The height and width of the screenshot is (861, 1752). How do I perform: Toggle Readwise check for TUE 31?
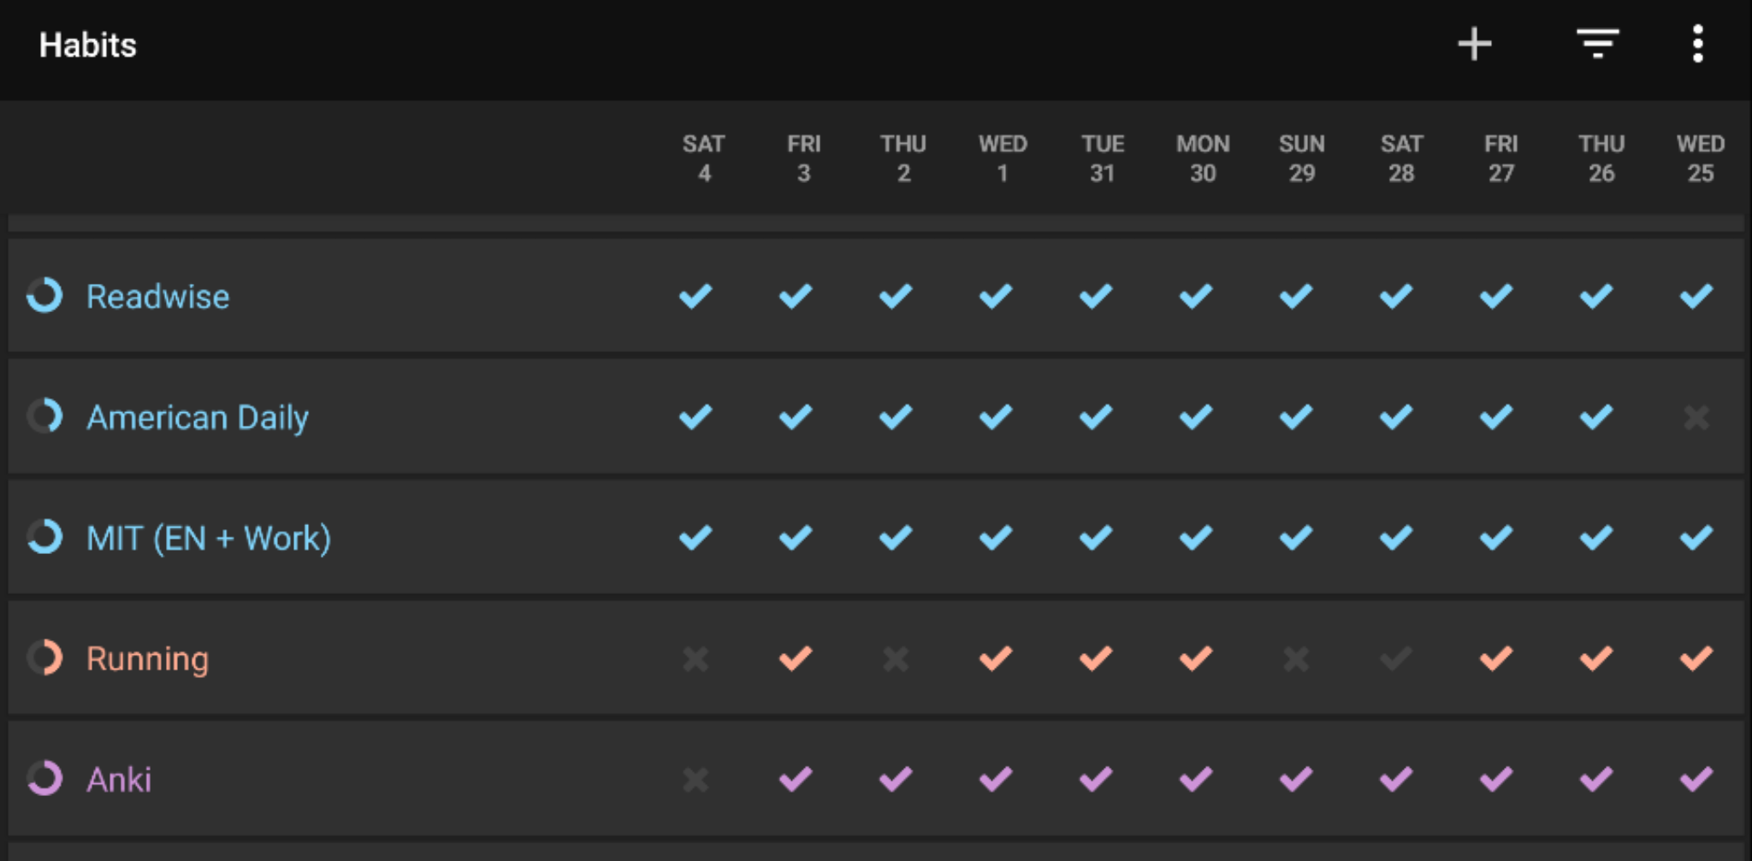tap(1096, 296)
